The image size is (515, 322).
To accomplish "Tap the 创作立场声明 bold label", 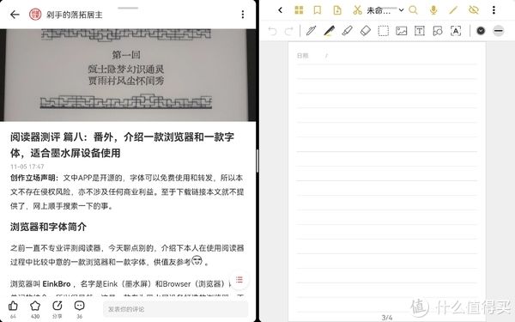I will [x=34, y=178].
